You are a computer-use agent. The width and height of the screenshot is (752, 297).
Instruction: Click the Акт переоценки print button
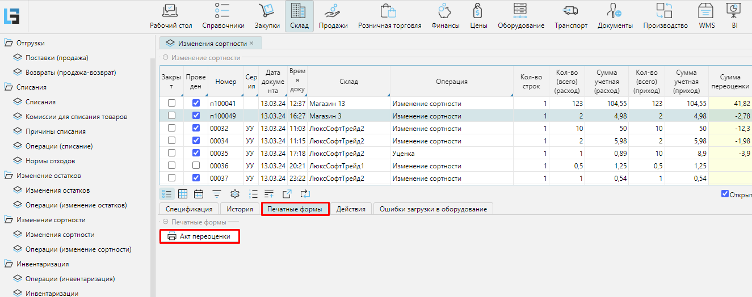coord(200,236)
